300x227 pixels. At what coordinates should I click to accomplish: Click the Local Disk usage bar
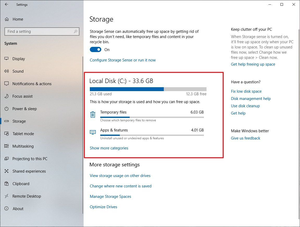148,89
